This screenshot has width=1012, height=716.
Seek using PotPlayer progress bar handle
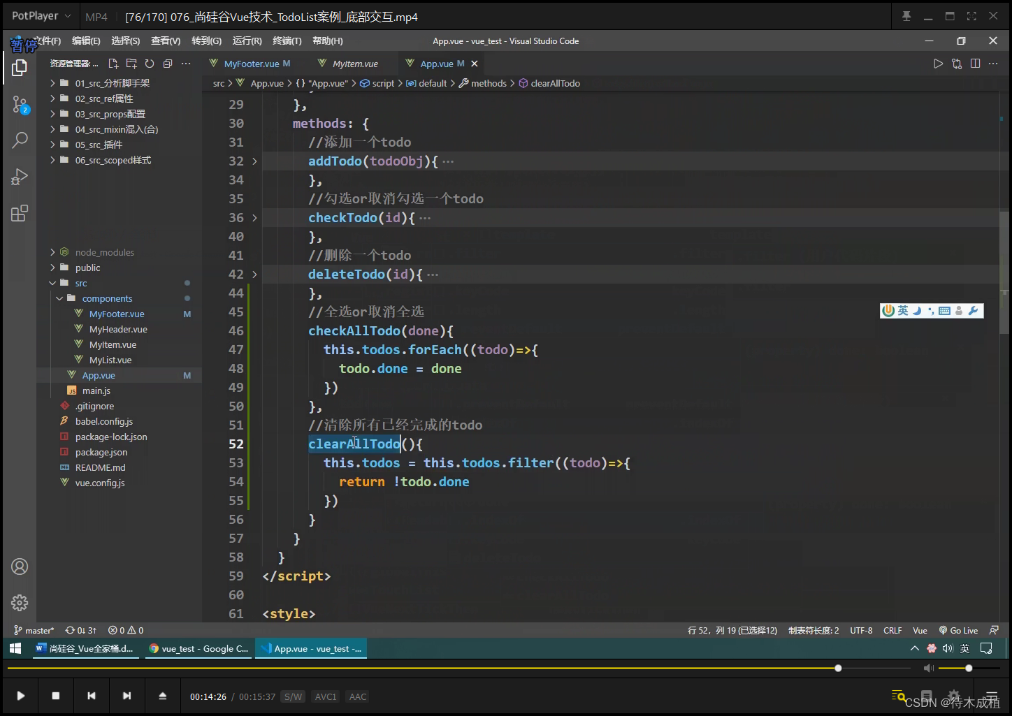coord(838,668)
